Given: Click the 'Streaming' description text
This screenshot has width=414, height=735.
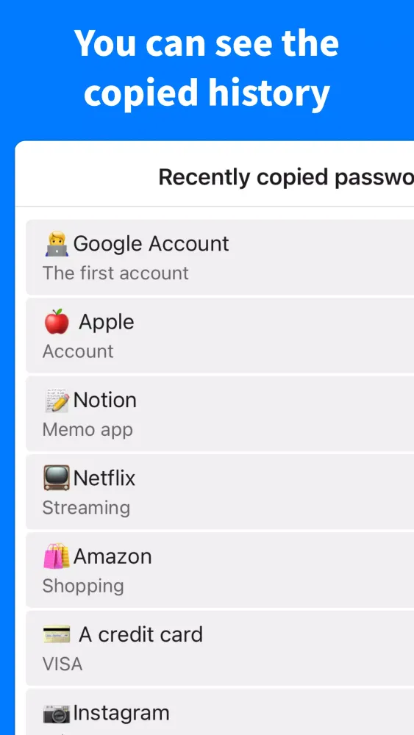Looking at the screenshot, I should (x=86, y=508).
